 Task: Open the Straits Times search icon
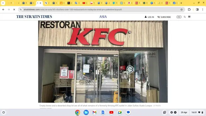pyautogui.click(x=185, y=17)
